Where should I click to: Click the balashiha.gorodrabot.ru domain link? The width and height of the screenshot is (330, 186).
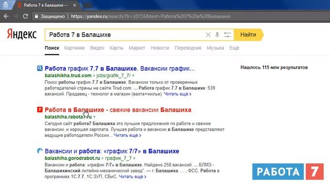pos(72,158)
